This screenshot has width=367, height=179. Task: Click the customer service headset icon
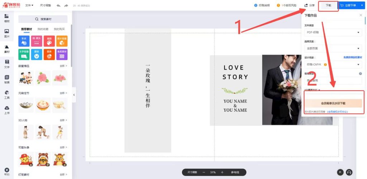pos(349,172)
